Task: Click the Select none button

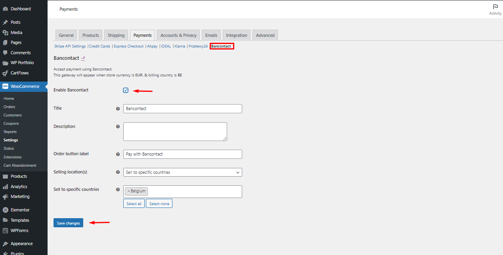Action: (x=159, y=204)
